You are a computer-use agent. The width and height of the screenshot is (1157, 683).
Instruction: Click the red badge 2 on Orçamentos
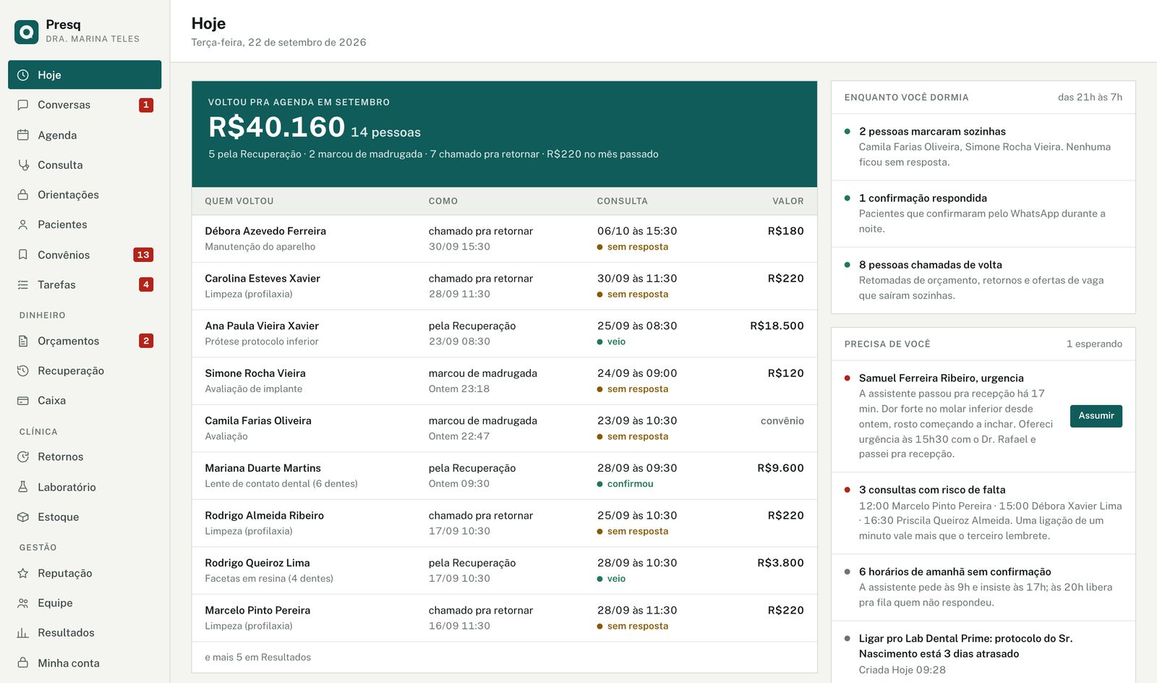(146, 341)
